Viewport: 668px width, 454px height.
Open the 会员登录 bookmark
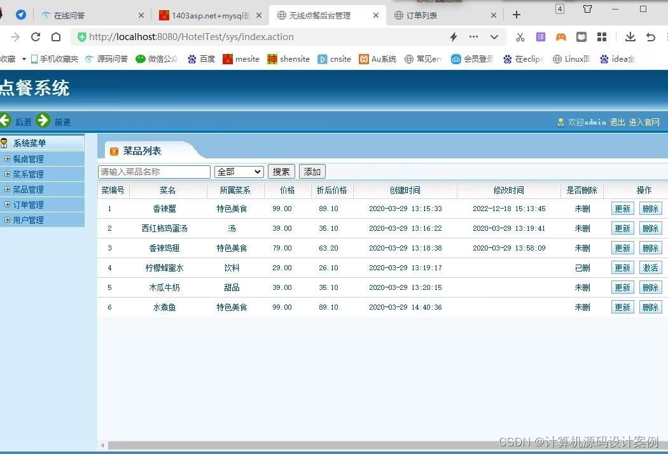tap(472, 59)
